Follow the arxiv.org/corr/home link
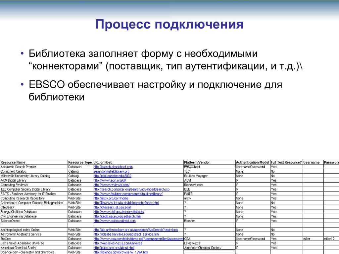The image size is (339, 254). (111, 198)
